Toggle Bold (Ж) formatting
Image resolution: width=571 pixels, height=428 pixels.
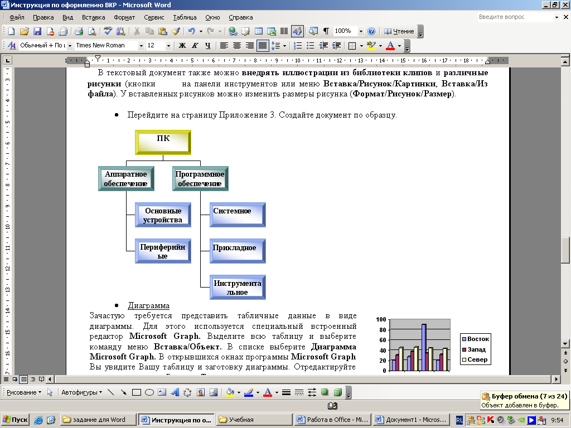pyautogui.click(x=182, y=46)
